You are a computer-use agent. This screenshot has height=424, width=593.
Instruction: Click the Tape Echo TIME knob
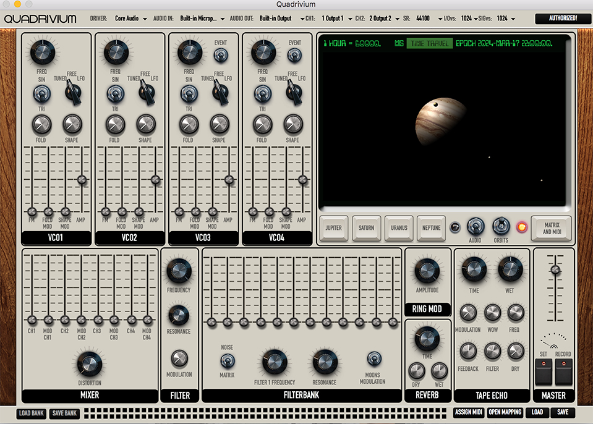click(474, 269)
